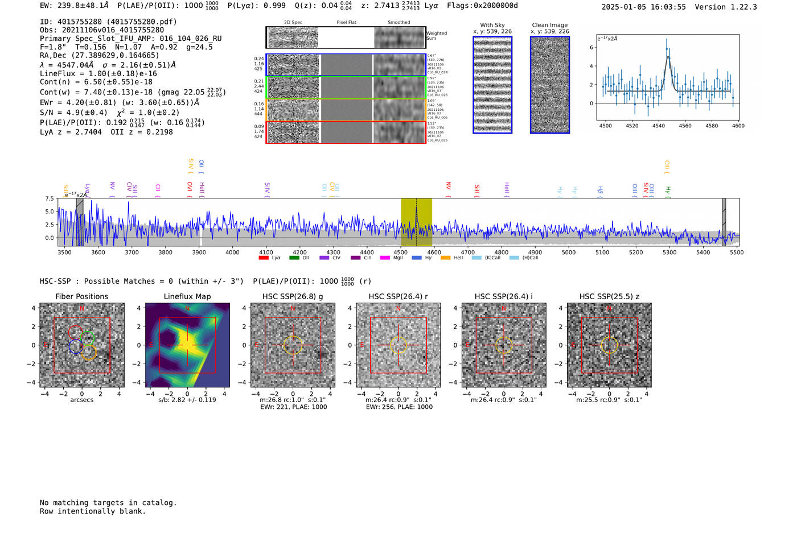Click the 'Primary Spec_Slot_IFU_AMP' line
Viewport: 797px width, 542px height.
[131, 39]
